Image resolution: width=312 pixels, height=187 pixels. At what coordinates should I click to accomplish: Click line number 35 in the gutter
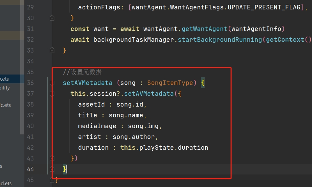tap(30, 72)
